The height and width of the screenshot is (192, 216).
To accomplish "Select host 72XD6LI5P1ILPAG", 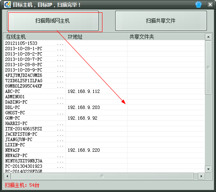I will click(x=23, y=81).
